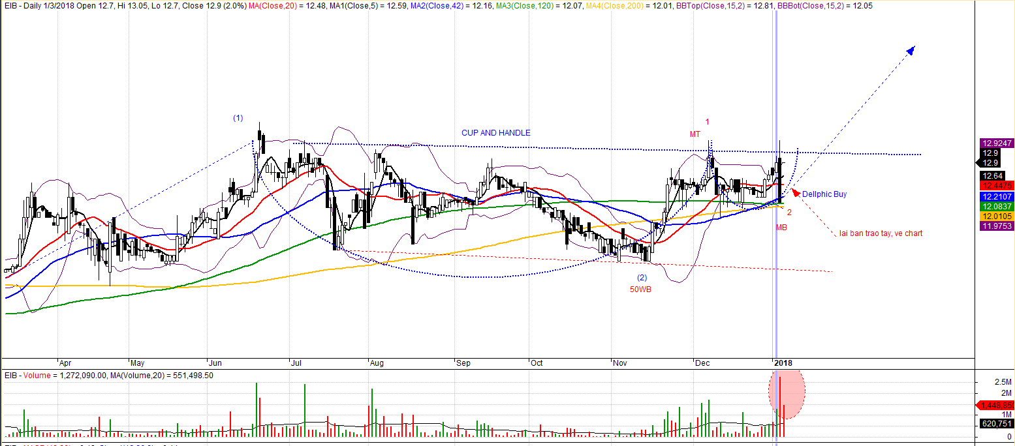The width and height of the screenshot is (1015, 446).
Task: Click the purple 12.9247 price tag
Action: (996, 143)
